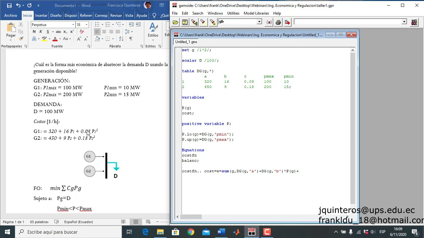
Task: Save the Word document
Action: point(9,5)
